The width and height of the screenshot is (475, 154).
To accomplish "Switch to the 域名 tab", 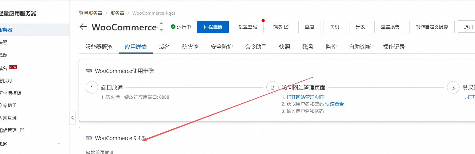I will [164, 47].
